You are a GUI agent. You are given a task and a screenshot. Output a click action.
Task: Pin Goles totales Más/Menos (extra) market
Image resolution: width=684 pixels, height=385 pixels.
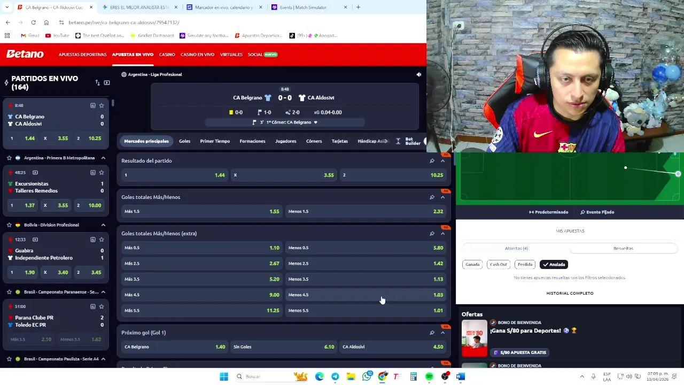tap(432, 233)
